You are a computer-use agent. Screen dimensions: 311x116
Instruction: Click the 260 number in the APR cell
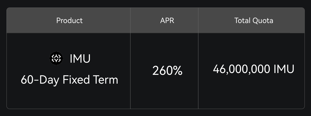[x=162, y=71]
